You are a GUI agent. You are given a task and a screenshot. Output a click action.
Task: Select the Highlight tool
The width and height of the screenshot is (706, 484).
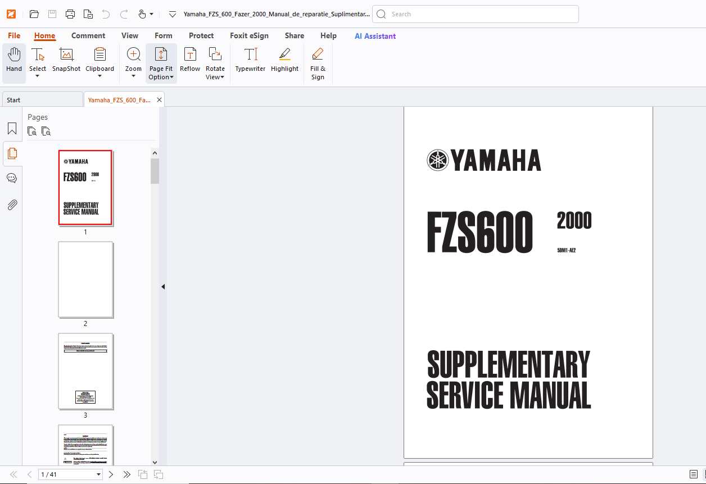coord(284,60)
